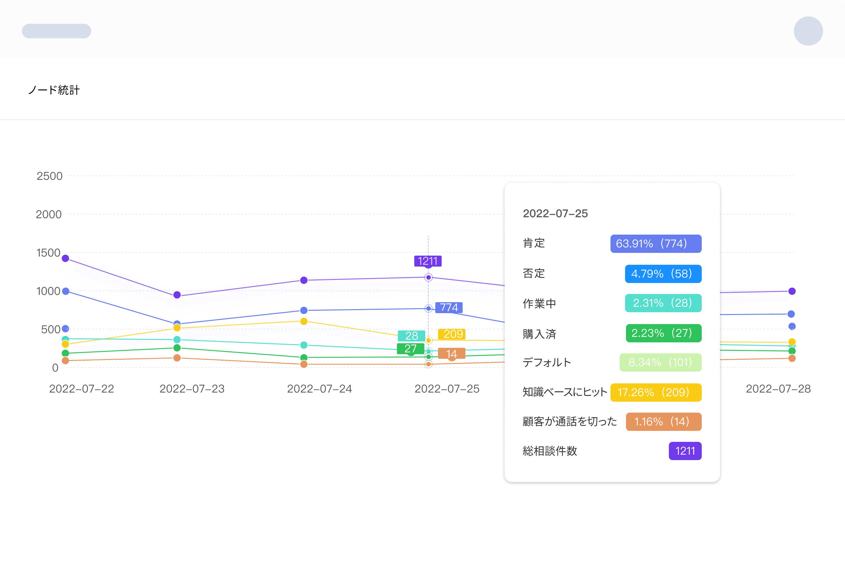Click the 2.31% (28) teal badge
Screen dimensions: 845x587
tap(663, 303)
